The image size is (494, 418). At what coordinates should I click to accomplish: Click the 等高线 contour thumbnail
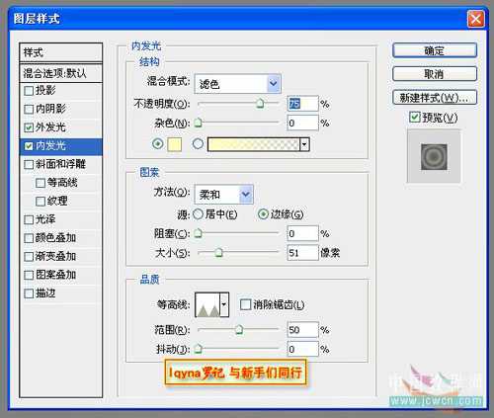[207, 304]
